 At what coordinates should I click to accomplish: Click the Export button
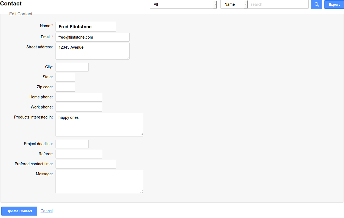click(334, 4)
